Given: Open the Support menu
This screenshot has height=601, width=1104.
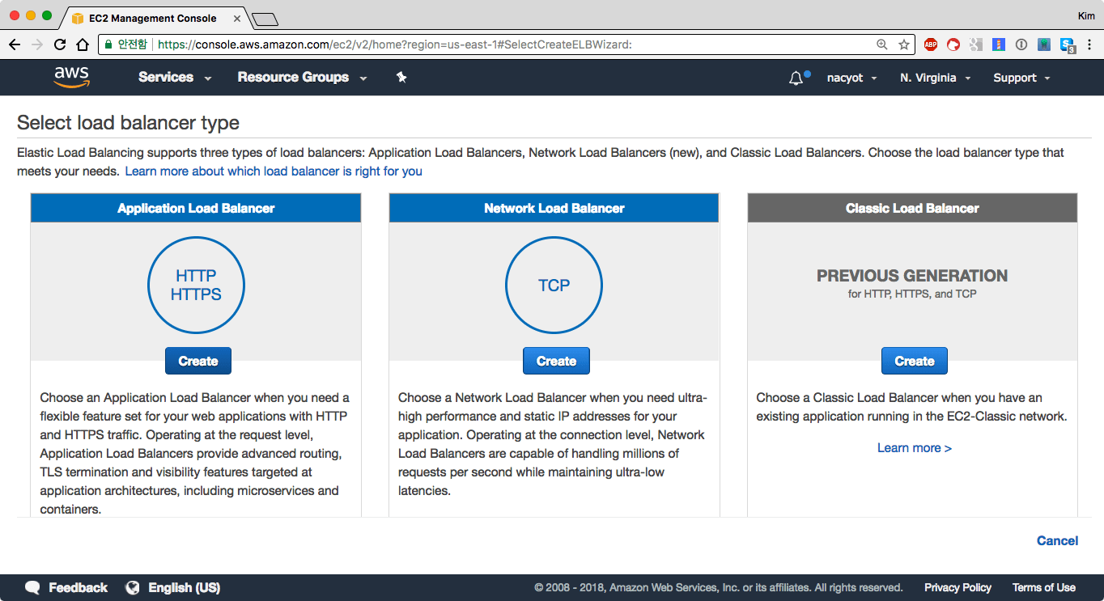Looking at the screenshot, I should (1021, 78).
